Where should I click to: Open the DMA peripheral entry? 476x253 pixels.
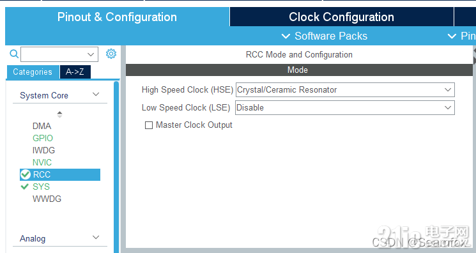(42, 126)
